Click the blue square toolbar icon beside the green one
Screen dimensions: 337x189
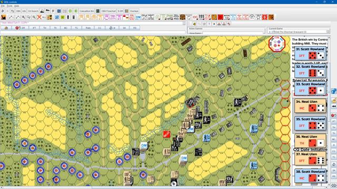click(x=57, y=17)
